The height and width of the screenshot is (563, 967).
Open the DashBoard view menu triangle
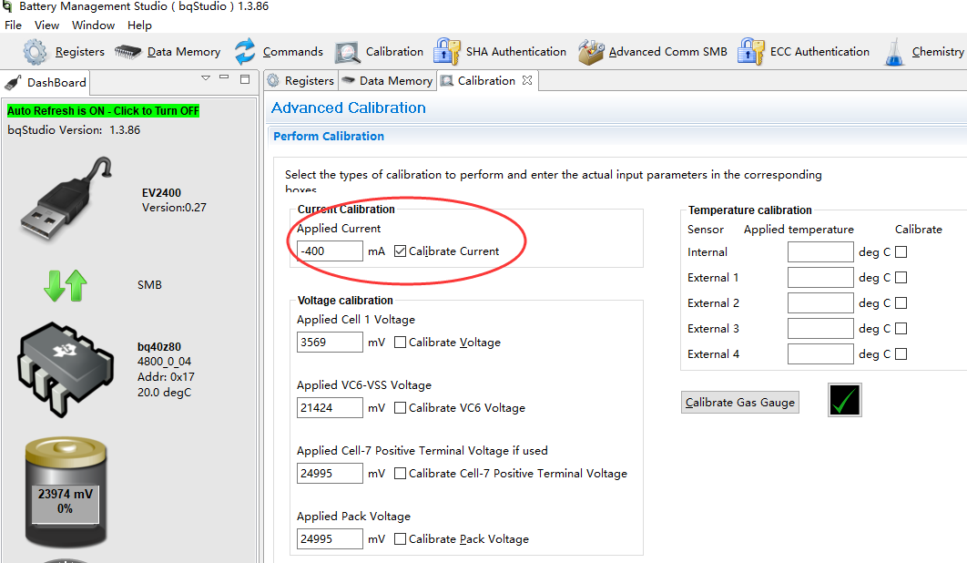206,79
